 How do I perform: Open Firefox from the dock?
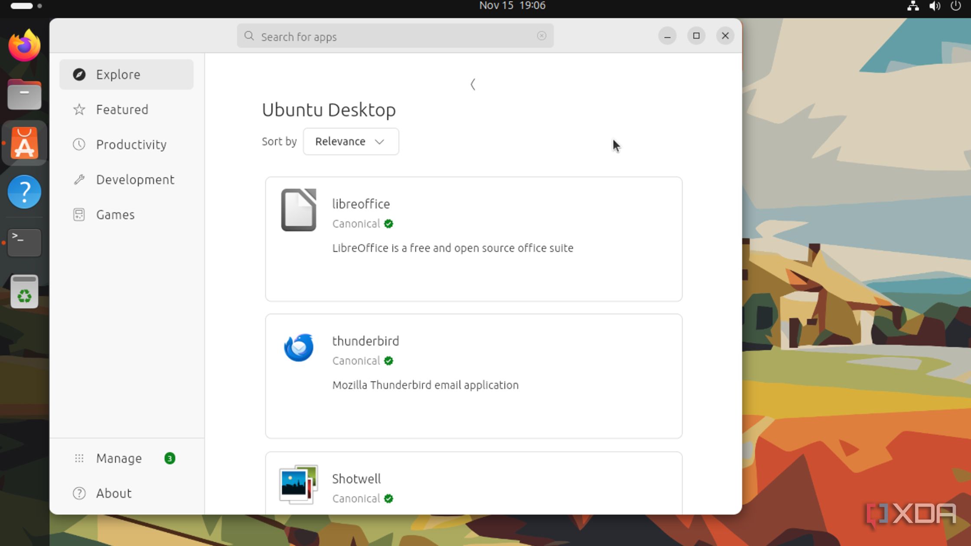point(24,46)
